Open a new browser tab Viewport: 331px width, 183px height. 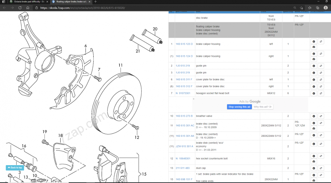point(95,2)
